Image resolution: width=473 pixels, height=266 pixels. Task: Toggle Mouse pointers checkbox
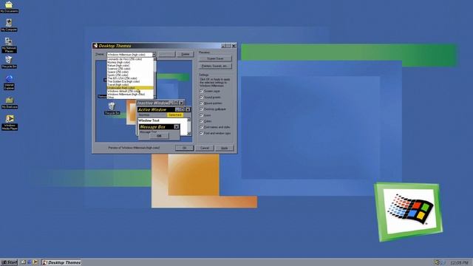[x=201, y=103]
